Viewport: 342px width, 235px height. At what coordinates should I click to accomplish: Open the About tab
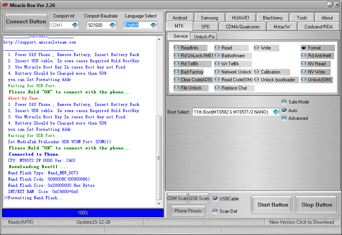click(x=327, y=18)
